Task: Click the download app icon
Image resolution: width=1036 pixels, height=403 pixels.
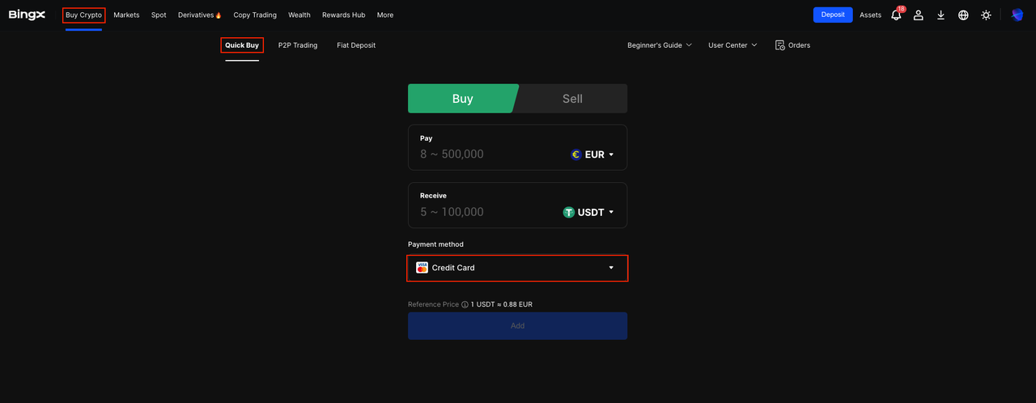Action: click(940, 15)
